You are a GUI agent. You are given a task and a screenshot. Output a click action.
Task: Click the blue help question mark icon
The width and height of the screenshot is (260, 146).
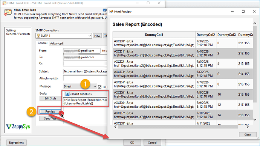105,10
